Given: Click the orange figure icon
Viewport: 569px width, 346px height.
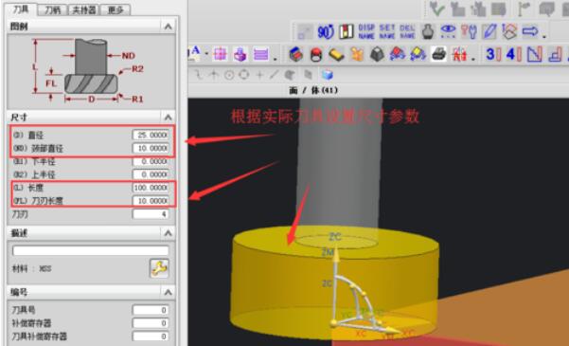Looking at the screenshot, I should [357, 55].
